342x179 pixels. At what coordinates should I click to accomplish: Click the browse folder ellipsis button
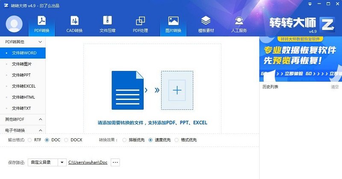(115, 162)
